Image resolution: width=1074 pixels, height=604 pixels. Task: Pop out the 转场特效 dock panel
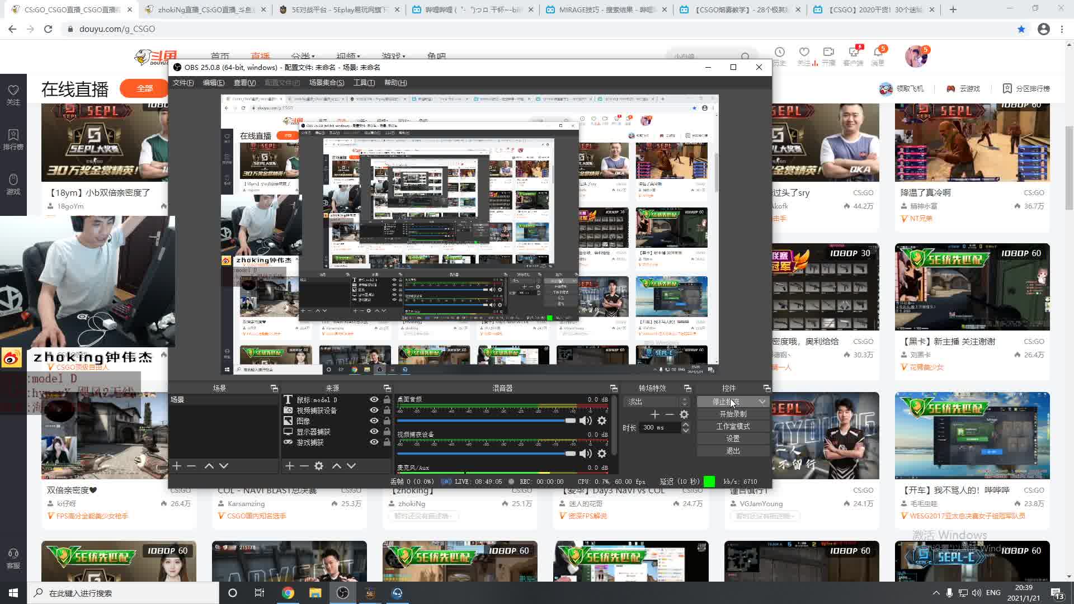pyautogui.click(x=687, y=388)
